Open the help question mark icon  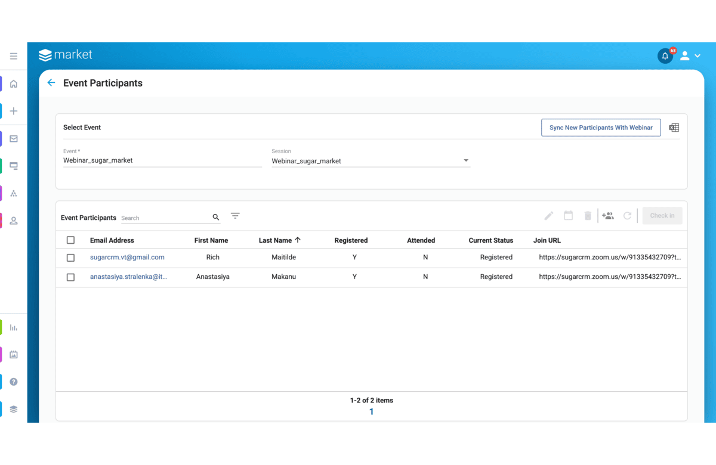point(14,382)
